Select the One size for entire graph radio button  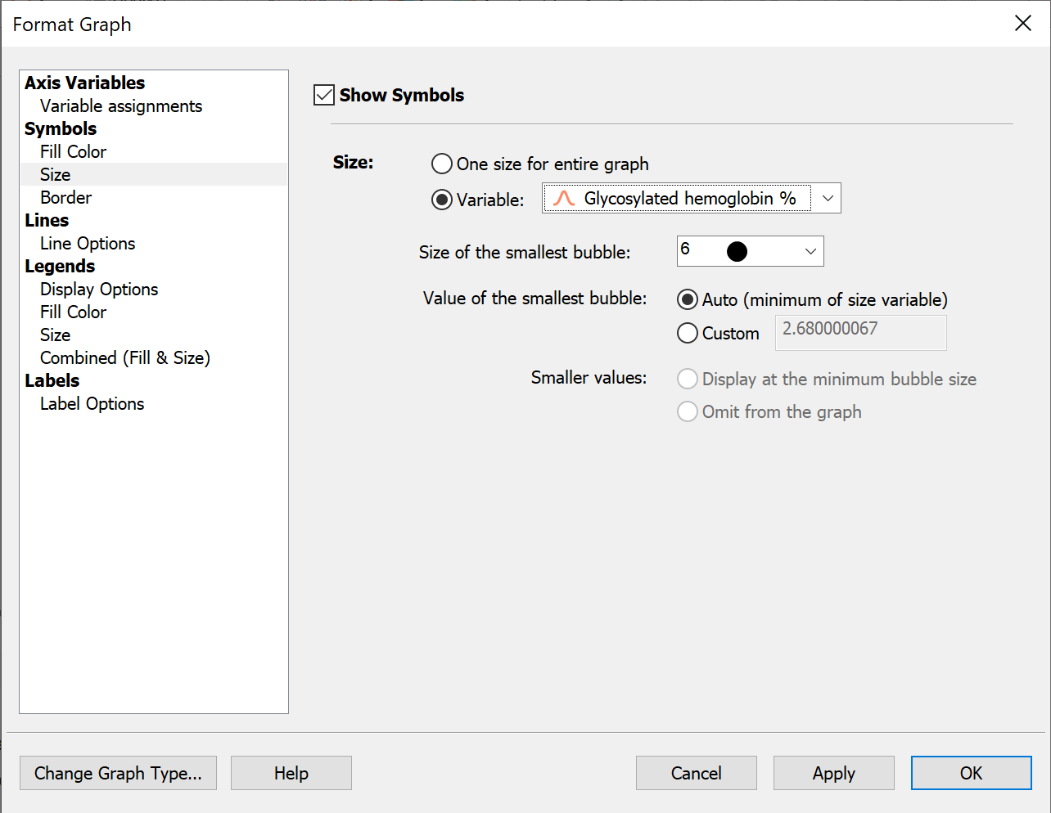[x=441, y=164]
